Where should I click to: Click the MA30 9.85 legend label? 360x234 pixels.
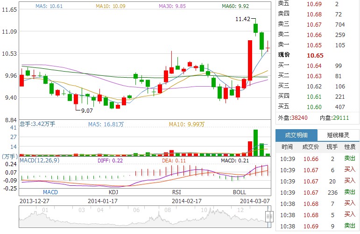point(172,6)
